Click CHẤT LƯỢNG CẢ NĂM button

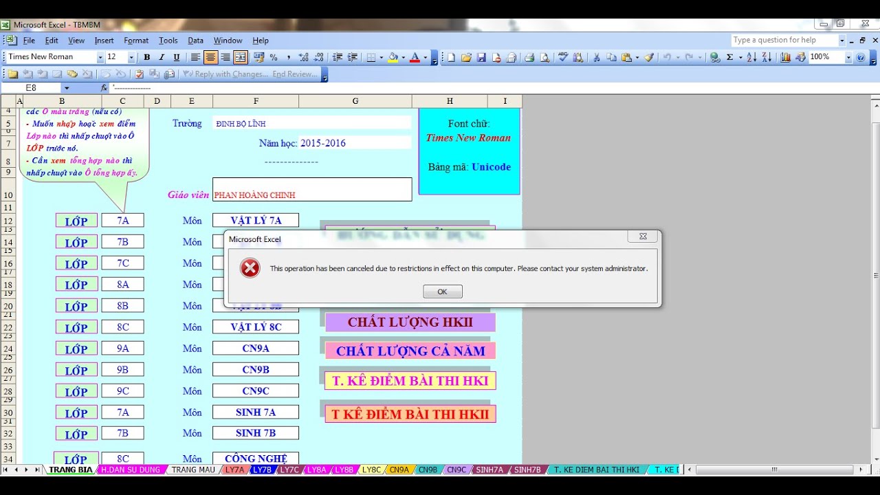(410, 351)
